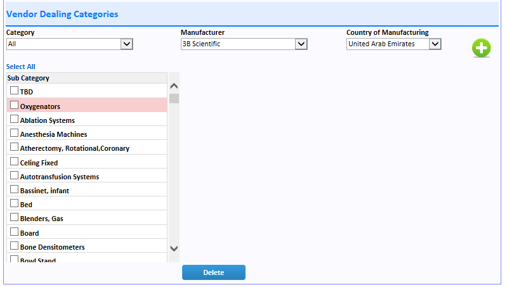The image size is (507, 287).
Task: Open the Manufacturer dropdown showing 3B Scientific
Action: [x=244, y=44]
